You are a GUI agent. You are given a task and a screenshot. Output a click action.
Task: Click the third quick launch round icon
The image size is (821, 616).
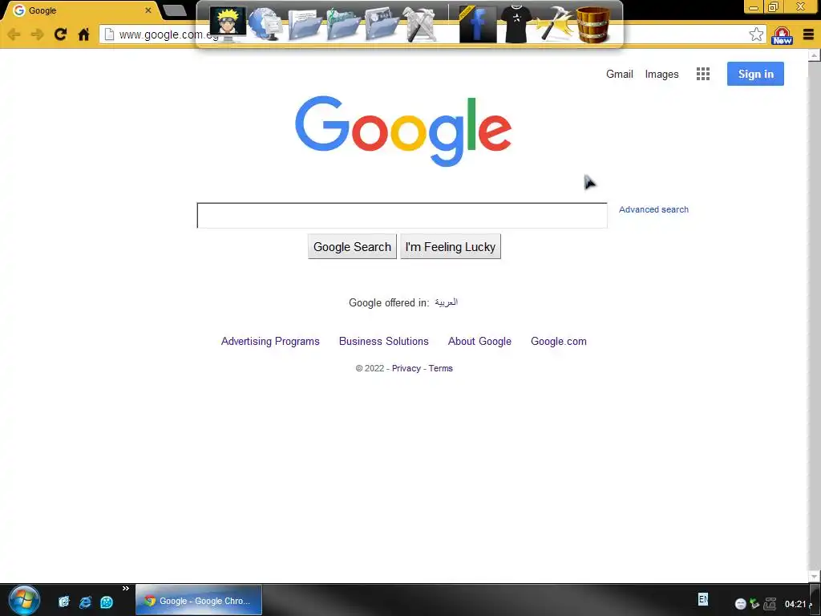pos(107,602)
